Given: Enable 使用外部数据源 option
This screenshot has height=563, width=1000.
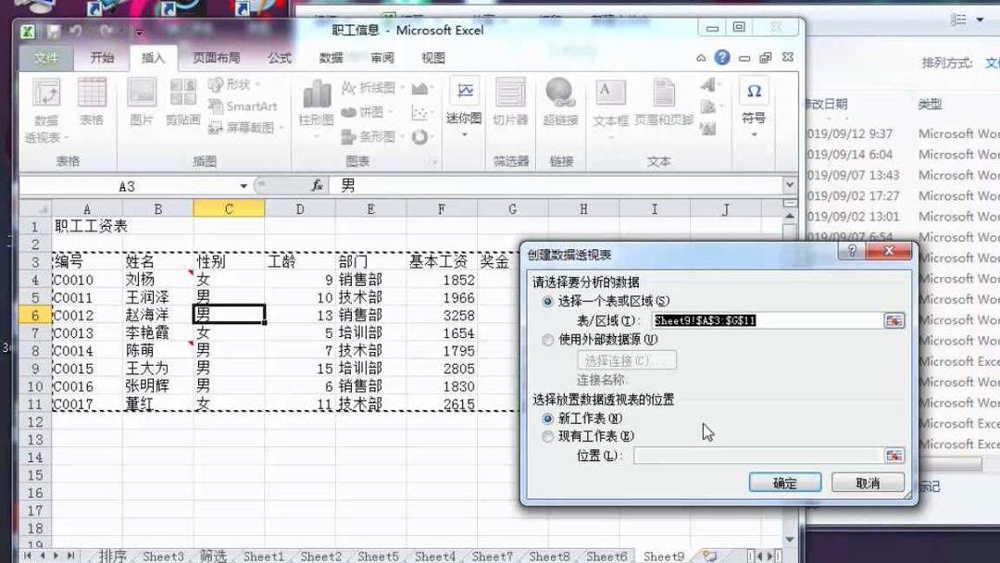Looking at the screenshot, I should [547, 339].
